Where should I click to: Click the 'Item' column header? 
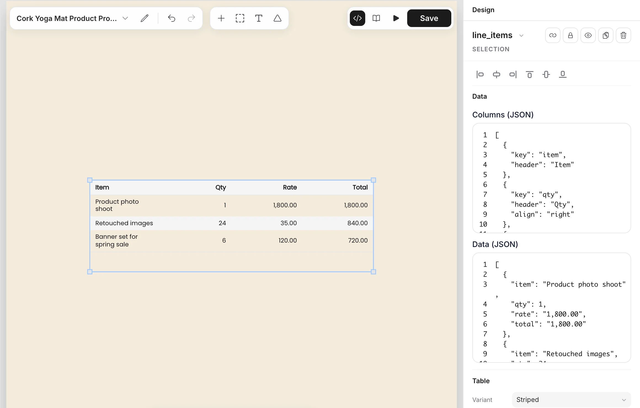coord(102,187)
